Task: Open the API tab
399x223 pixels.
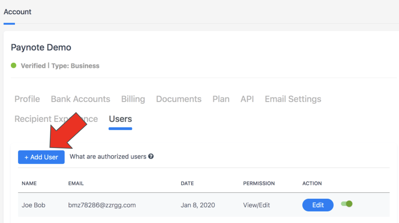Action: tap(247, 99)
